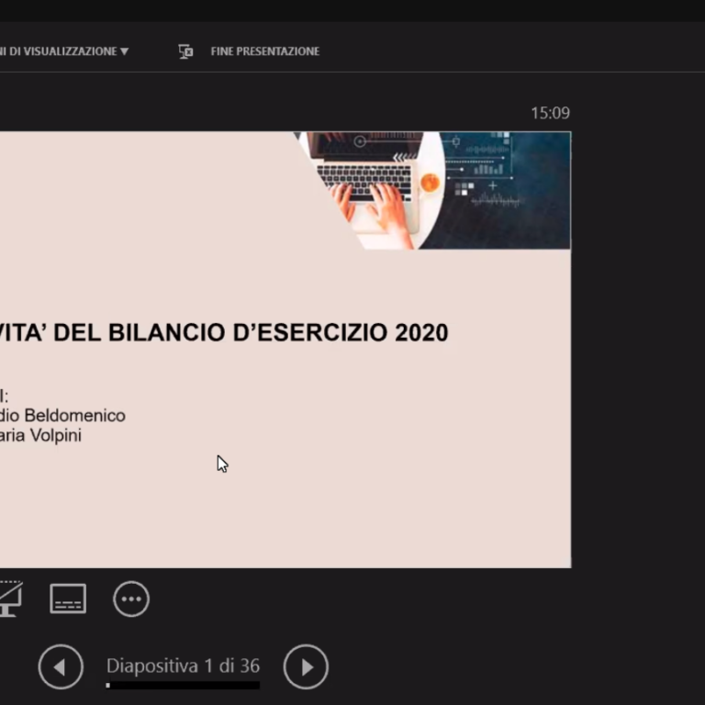Click the end presentation monitor icon
Image resolution: width=705 pixels, height=705 pixels.
[x=185, y=51]
